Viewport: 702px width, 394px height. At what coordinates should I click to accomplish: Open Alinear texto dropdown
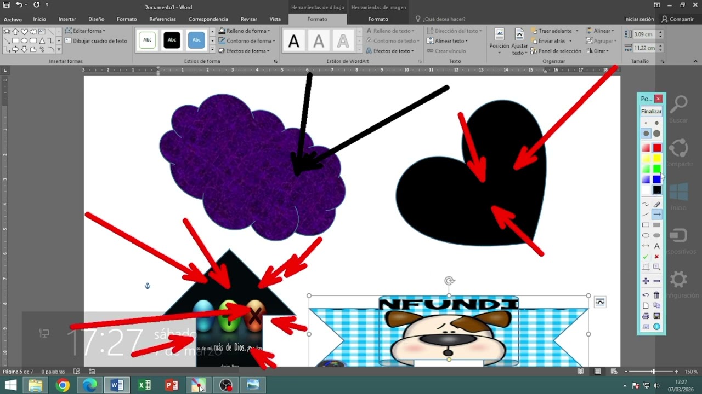448,40
